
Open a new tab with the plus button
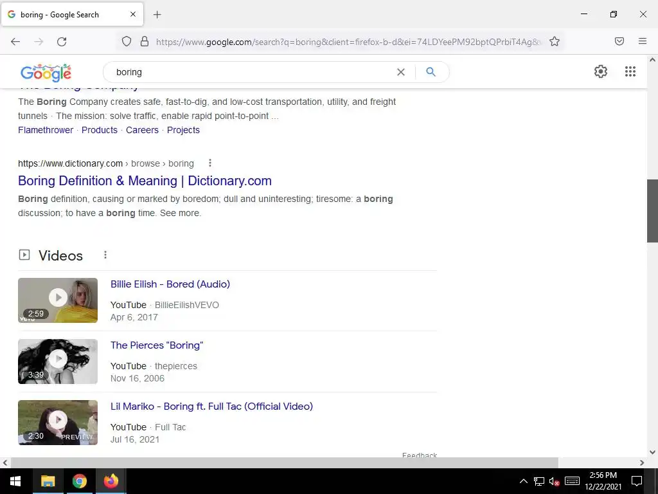coord(157,15)
